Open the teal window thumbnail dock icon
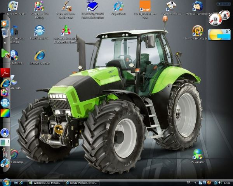 click(x=5, y=142)
